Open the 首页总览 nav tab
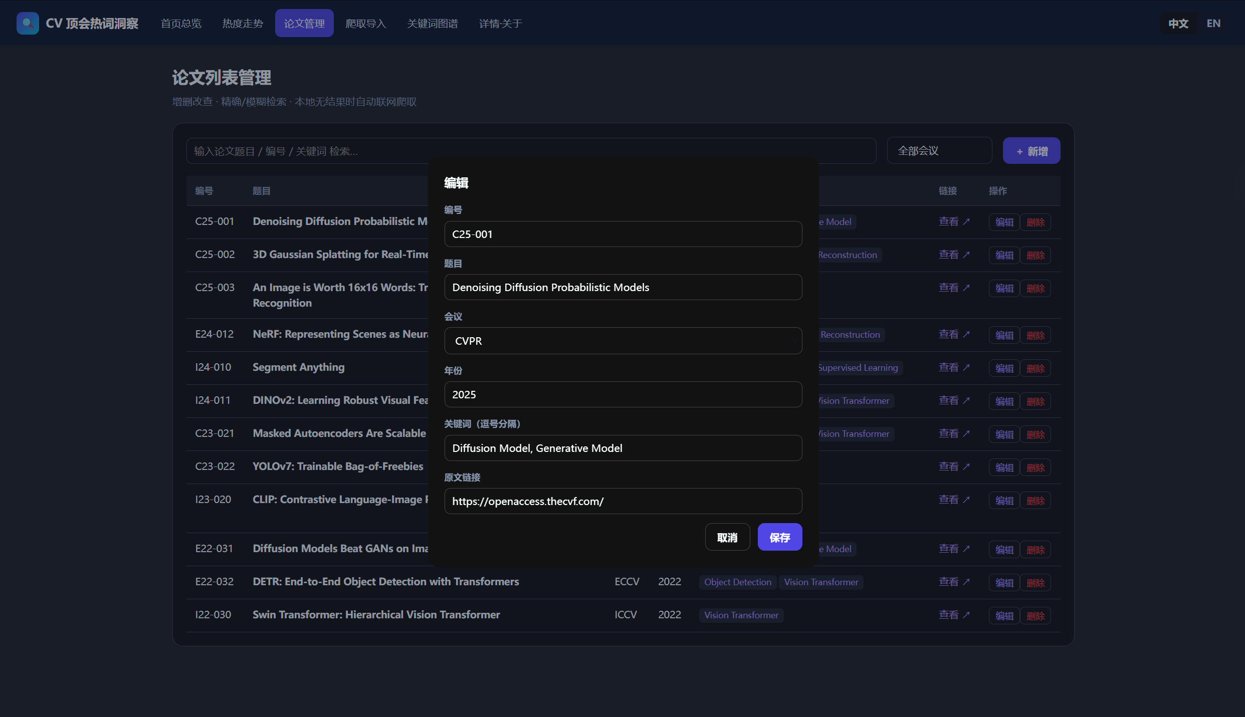 point(181,24)
